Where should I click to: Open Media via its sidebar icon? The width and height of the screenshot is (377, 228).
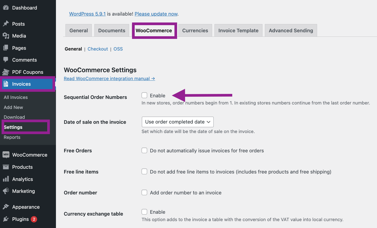[x=6, y=36]
